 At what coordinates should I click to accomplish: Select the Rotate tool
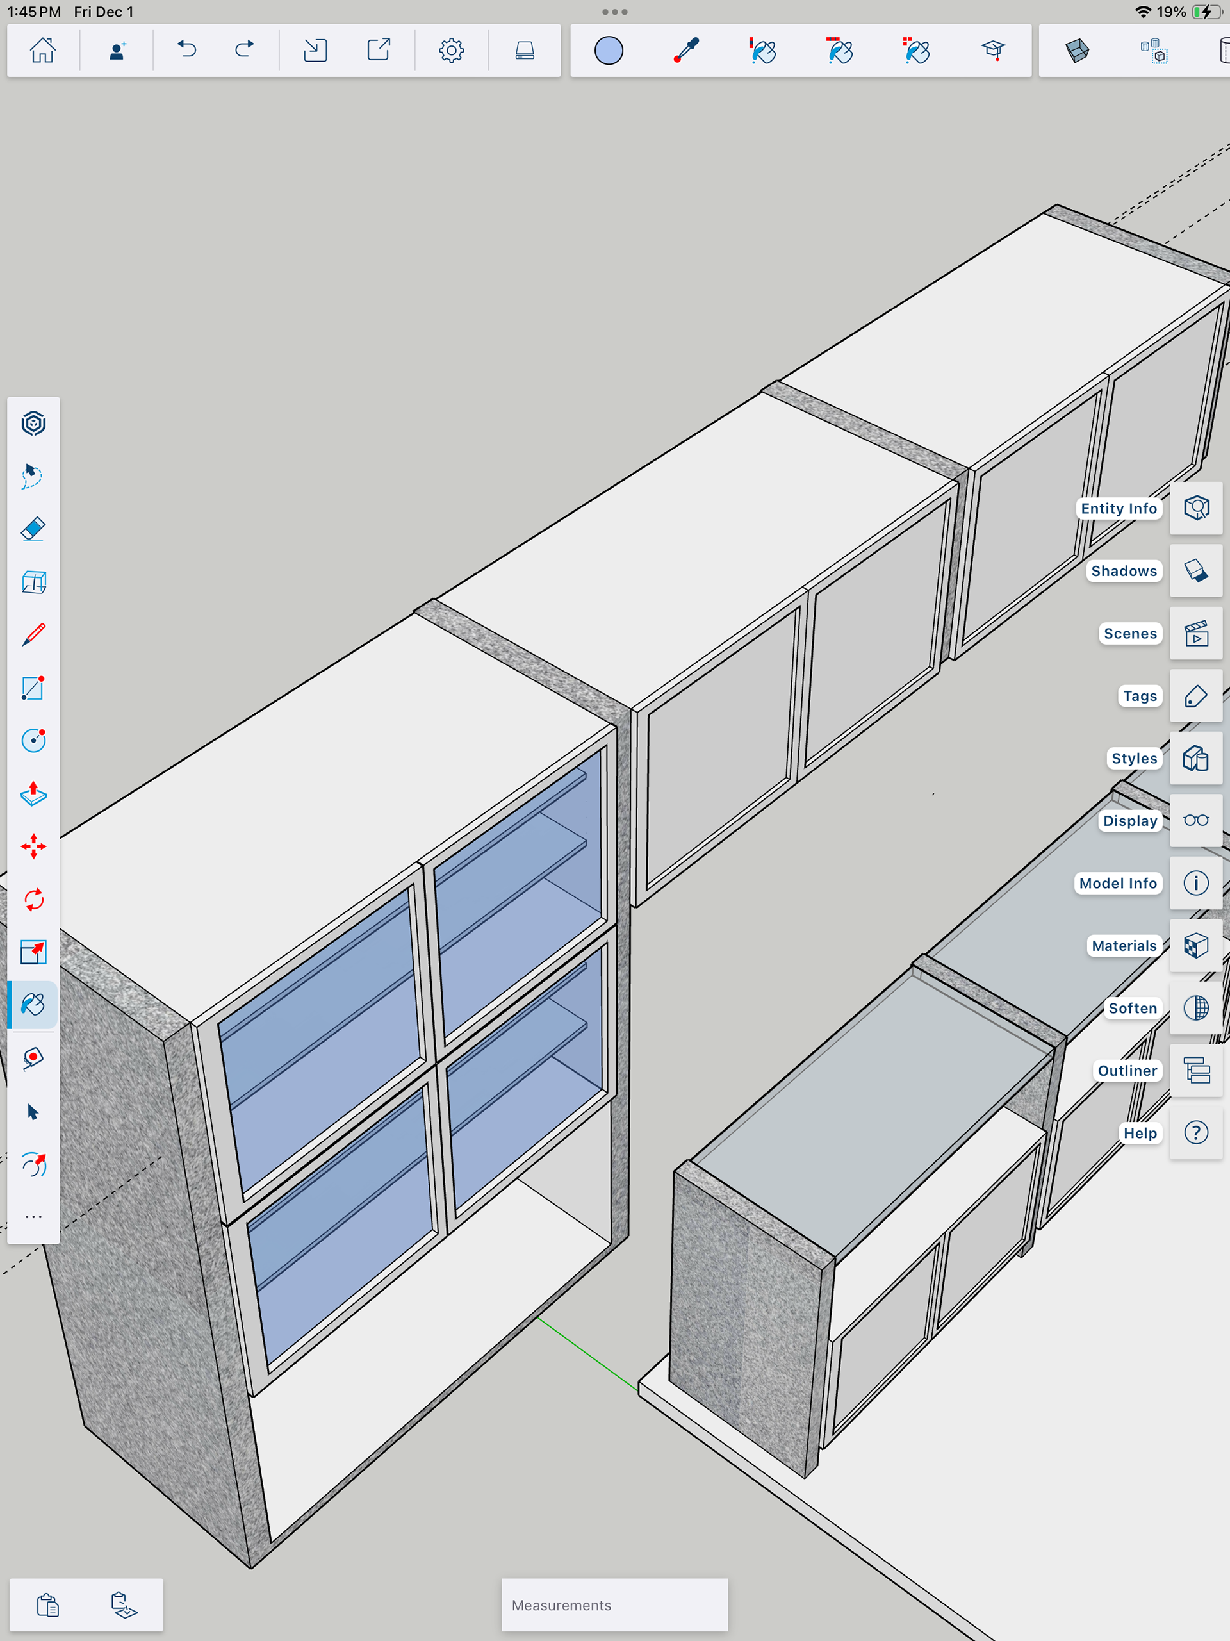click(33, 900)
